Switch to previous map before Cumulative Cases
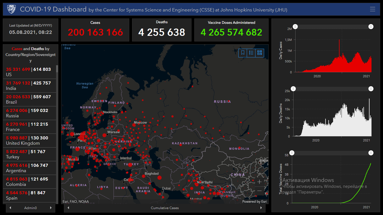 [x=68, y=208]
